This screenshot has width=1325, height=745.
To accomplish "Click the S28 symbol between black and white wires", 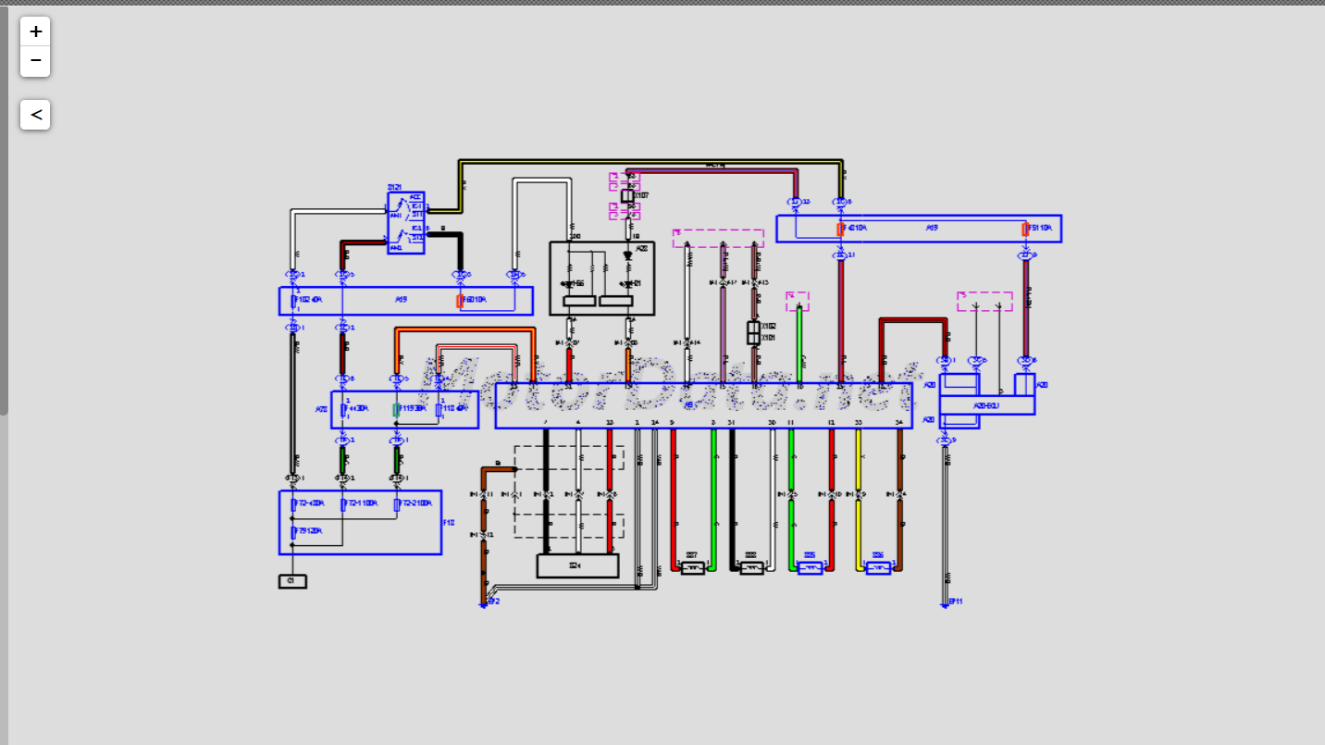I will pyautogui.click(x=751, y=568).
